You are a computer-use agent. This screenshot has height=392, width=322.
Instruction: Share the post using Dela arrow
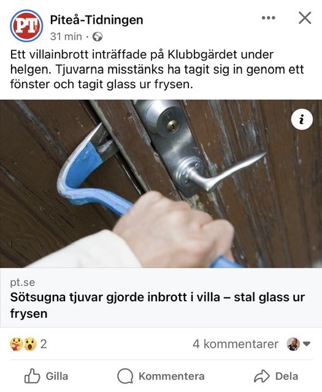point(276,376)
